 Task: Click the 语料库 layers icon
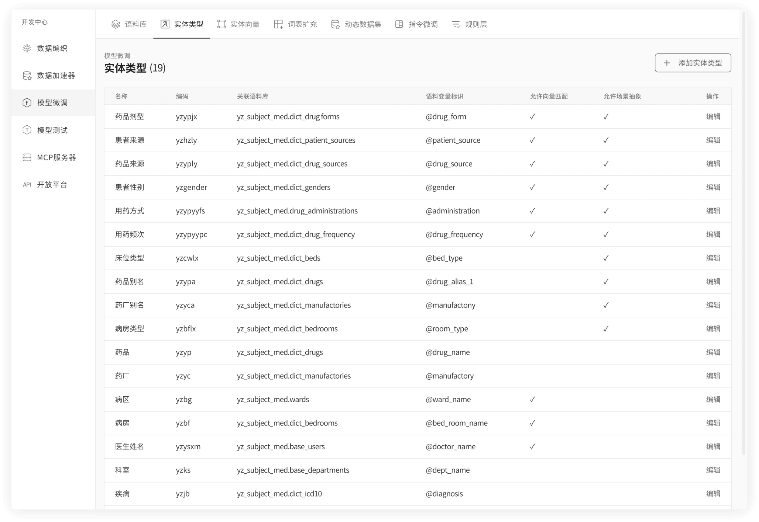116,24
